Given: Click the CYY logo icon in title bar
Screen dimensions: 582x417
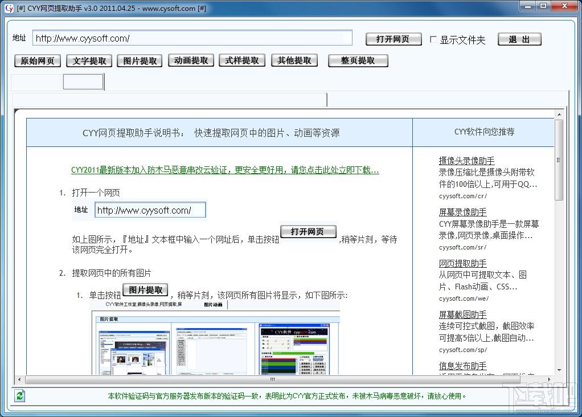Looking at the screenshot, I should pos(10,6).
